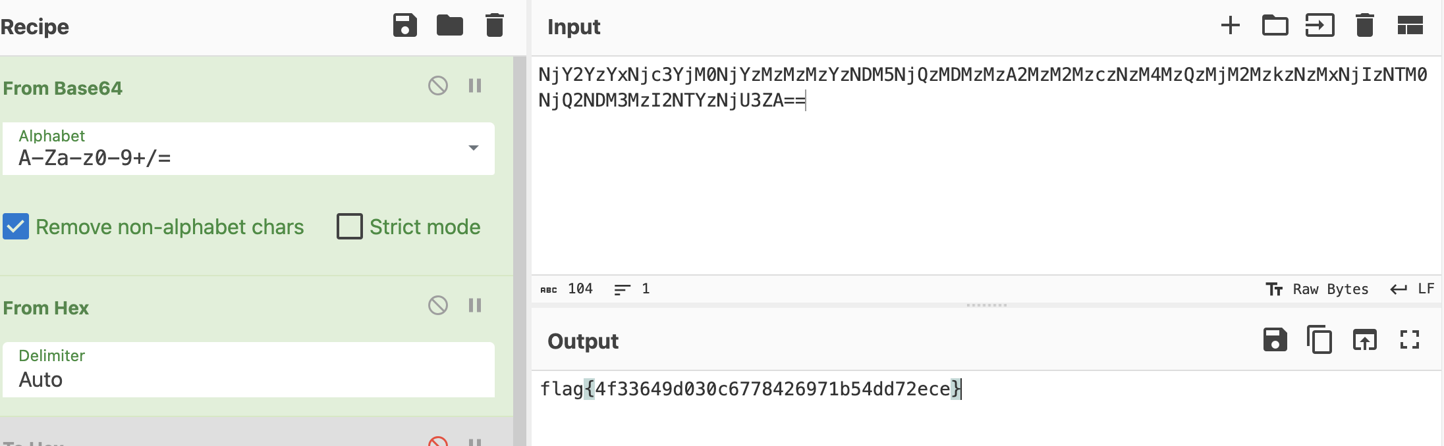Clear input and output trash icon
The image size is (1444, 446).
coord(1365,26)
